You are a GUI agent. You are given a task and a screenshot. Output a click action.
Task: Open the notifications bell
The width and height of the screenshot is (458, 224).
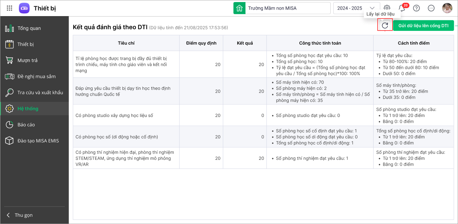pyautogui.click(x=402, y=8)
